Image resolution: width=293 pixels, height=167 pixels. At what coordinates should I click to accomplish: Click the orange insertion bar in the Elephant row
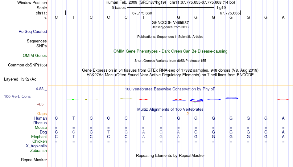click(x=188, y=137)
